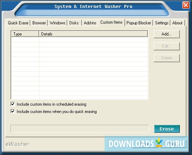The height and width of the screenshot is (155, 192).
Task: Click the Delete button
Action: [x=167, y=58]
